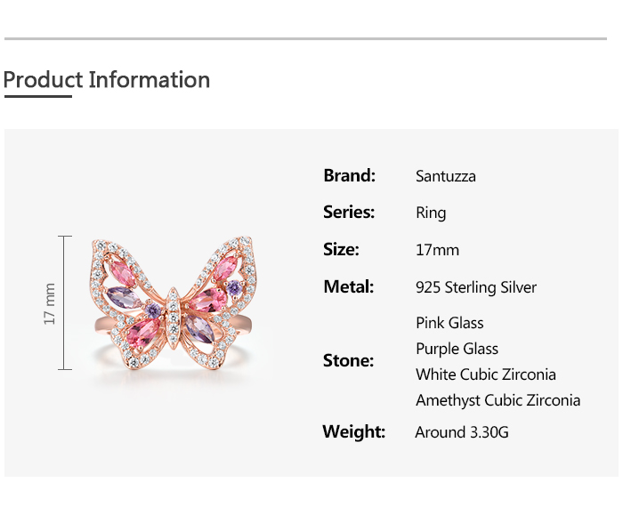Select the Metal label

[348, 287]
